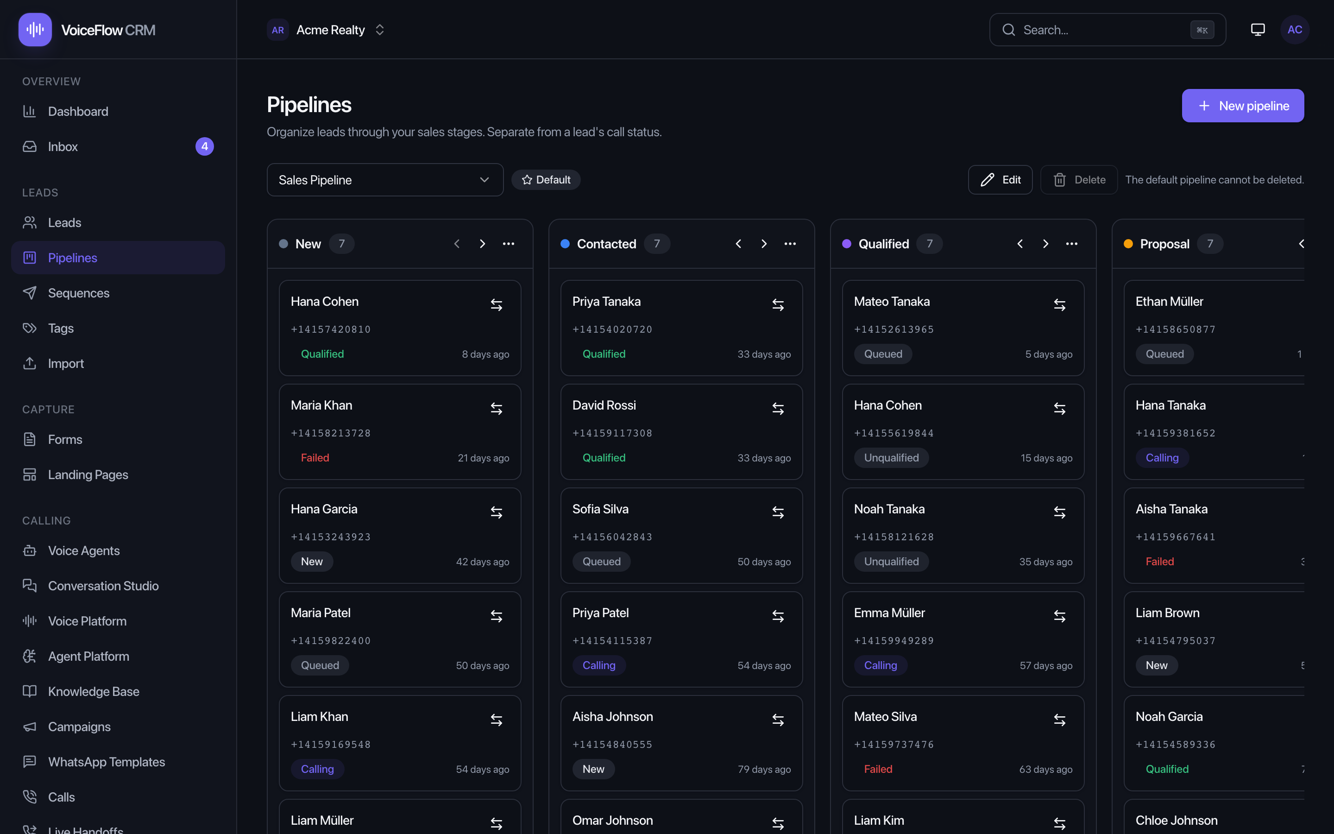Go to Campaigns in the sidebar
This screenshot has width=1334, height=834.
point(118,727)
